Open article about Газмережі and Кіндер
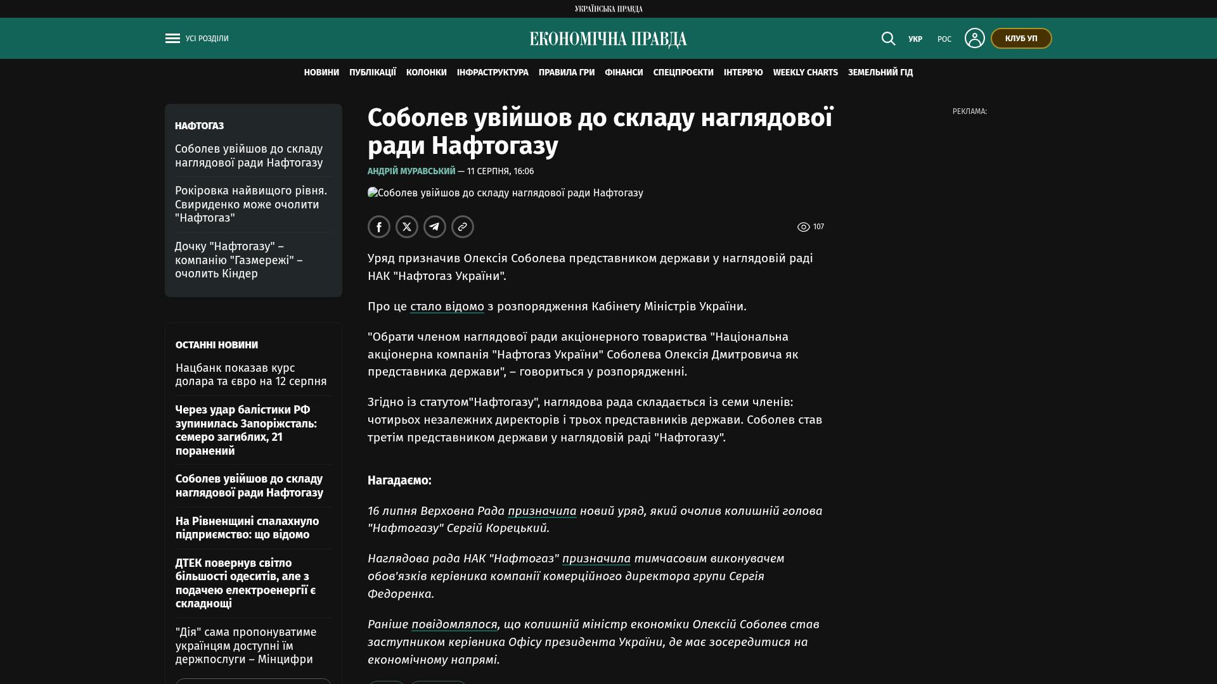This screenshot has height=684, width=1217. 239,260
